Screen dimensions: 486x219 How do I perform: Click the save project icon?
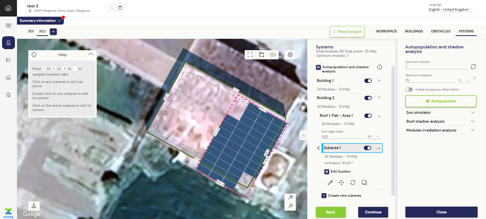[111, 8]
